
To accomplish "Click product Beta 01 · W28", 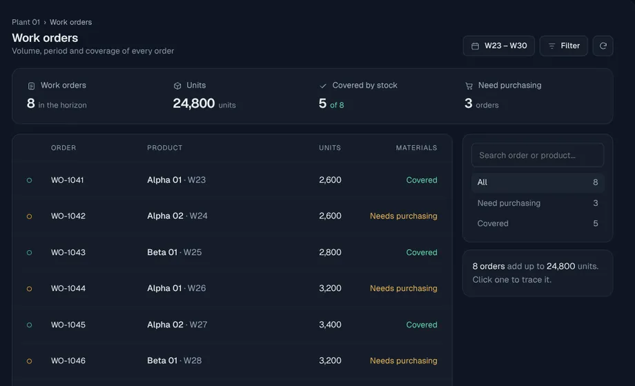I will pos(174,361).
